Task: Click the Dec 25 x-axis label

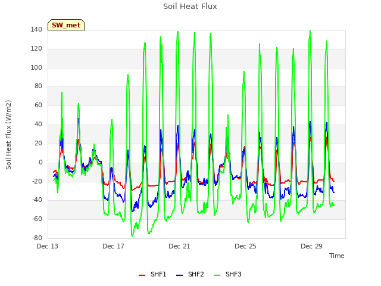Action: pos(245,246)
